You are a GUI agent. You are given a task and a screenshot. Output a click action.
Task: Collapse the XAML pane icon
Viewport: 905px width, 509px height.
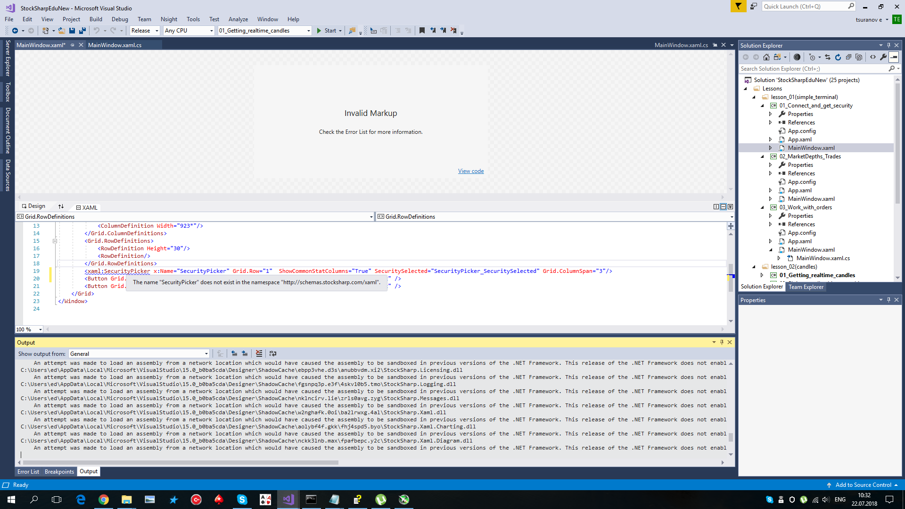tap(730, 207)
